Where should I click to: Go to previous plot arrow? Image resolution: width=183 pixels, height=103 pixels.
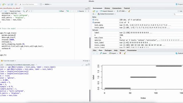94,53
